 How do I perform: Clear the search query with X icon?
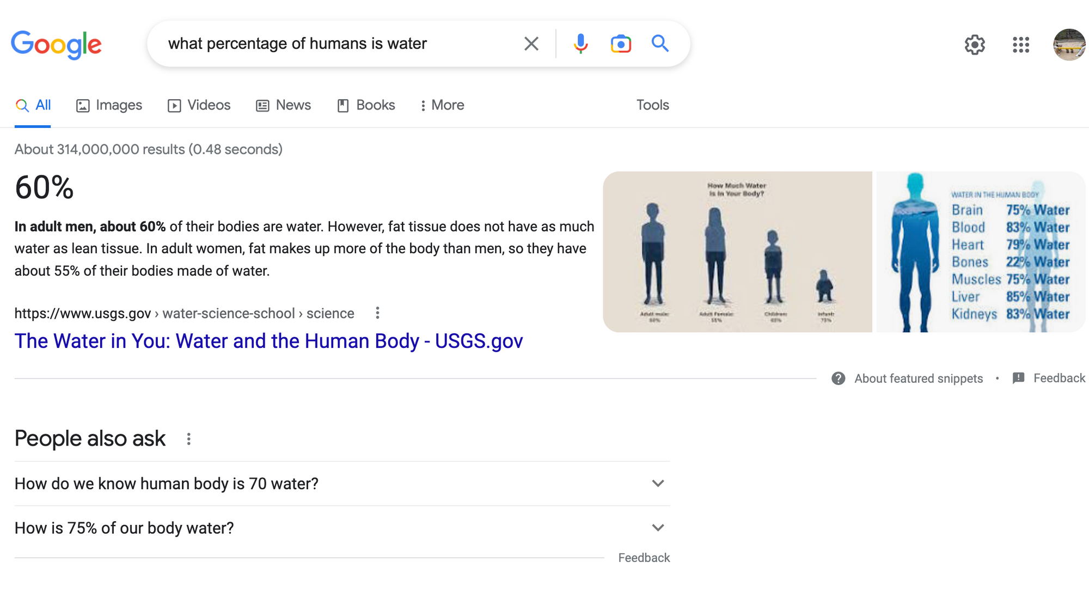(531, 44)
